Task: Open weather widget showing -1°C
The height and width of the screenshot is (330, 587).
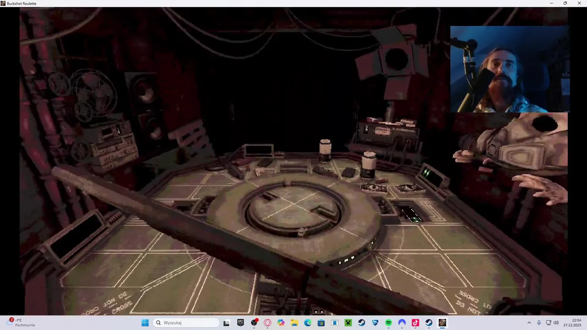Action: coord(21,322)
